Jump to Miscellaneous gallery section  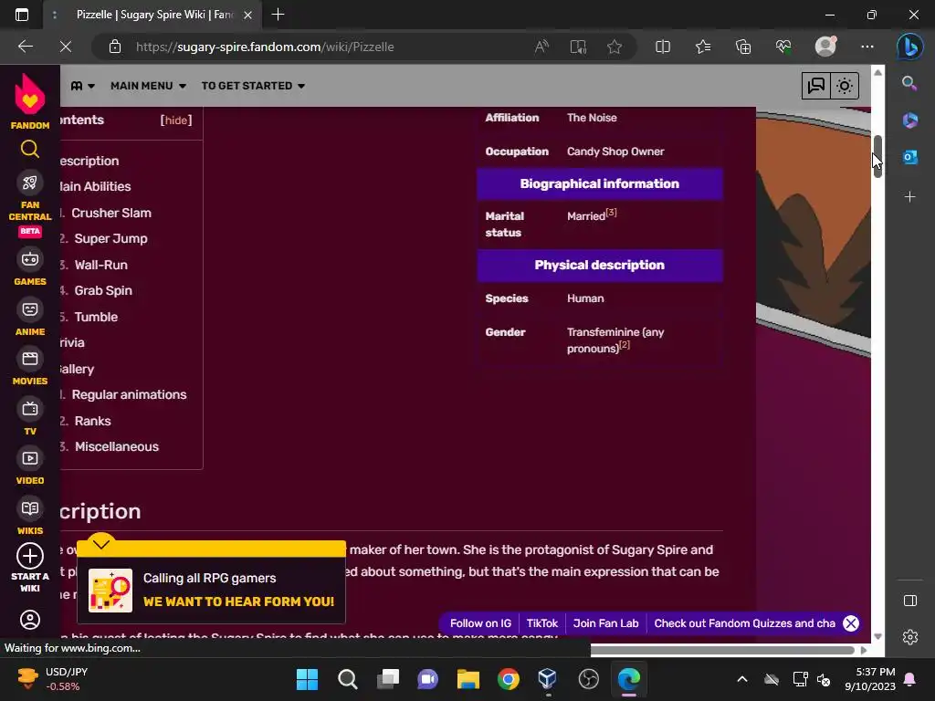[117, 446]
